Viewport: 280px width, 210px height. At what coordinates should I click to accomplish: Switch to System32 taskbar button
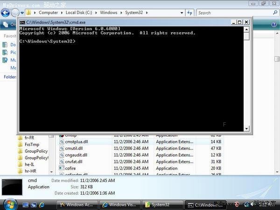pos(162,205)
